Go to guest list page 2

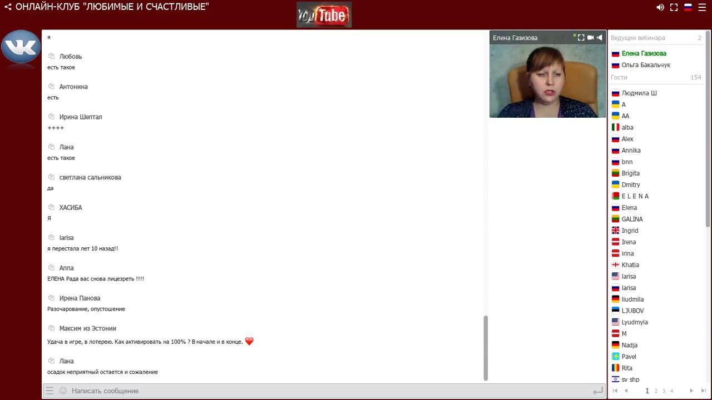pyautogui.click(x=656, y=391)
